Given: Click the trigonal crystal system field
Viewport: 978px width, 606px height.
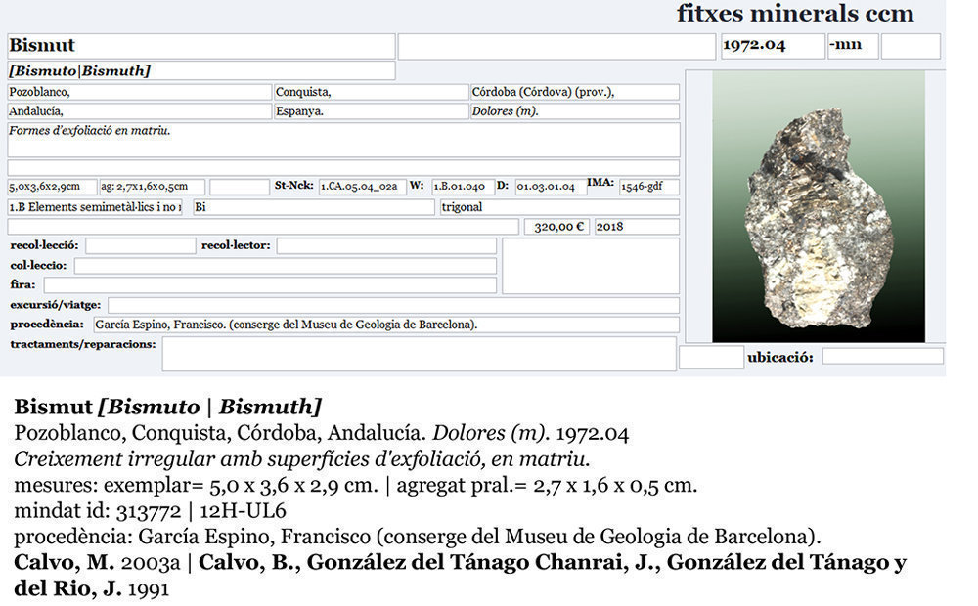Looking at the screenshot, I should [559, 207].
